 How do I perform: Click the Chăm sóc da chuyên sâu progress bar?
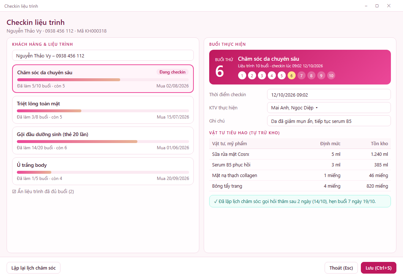[x=103, y=80]
